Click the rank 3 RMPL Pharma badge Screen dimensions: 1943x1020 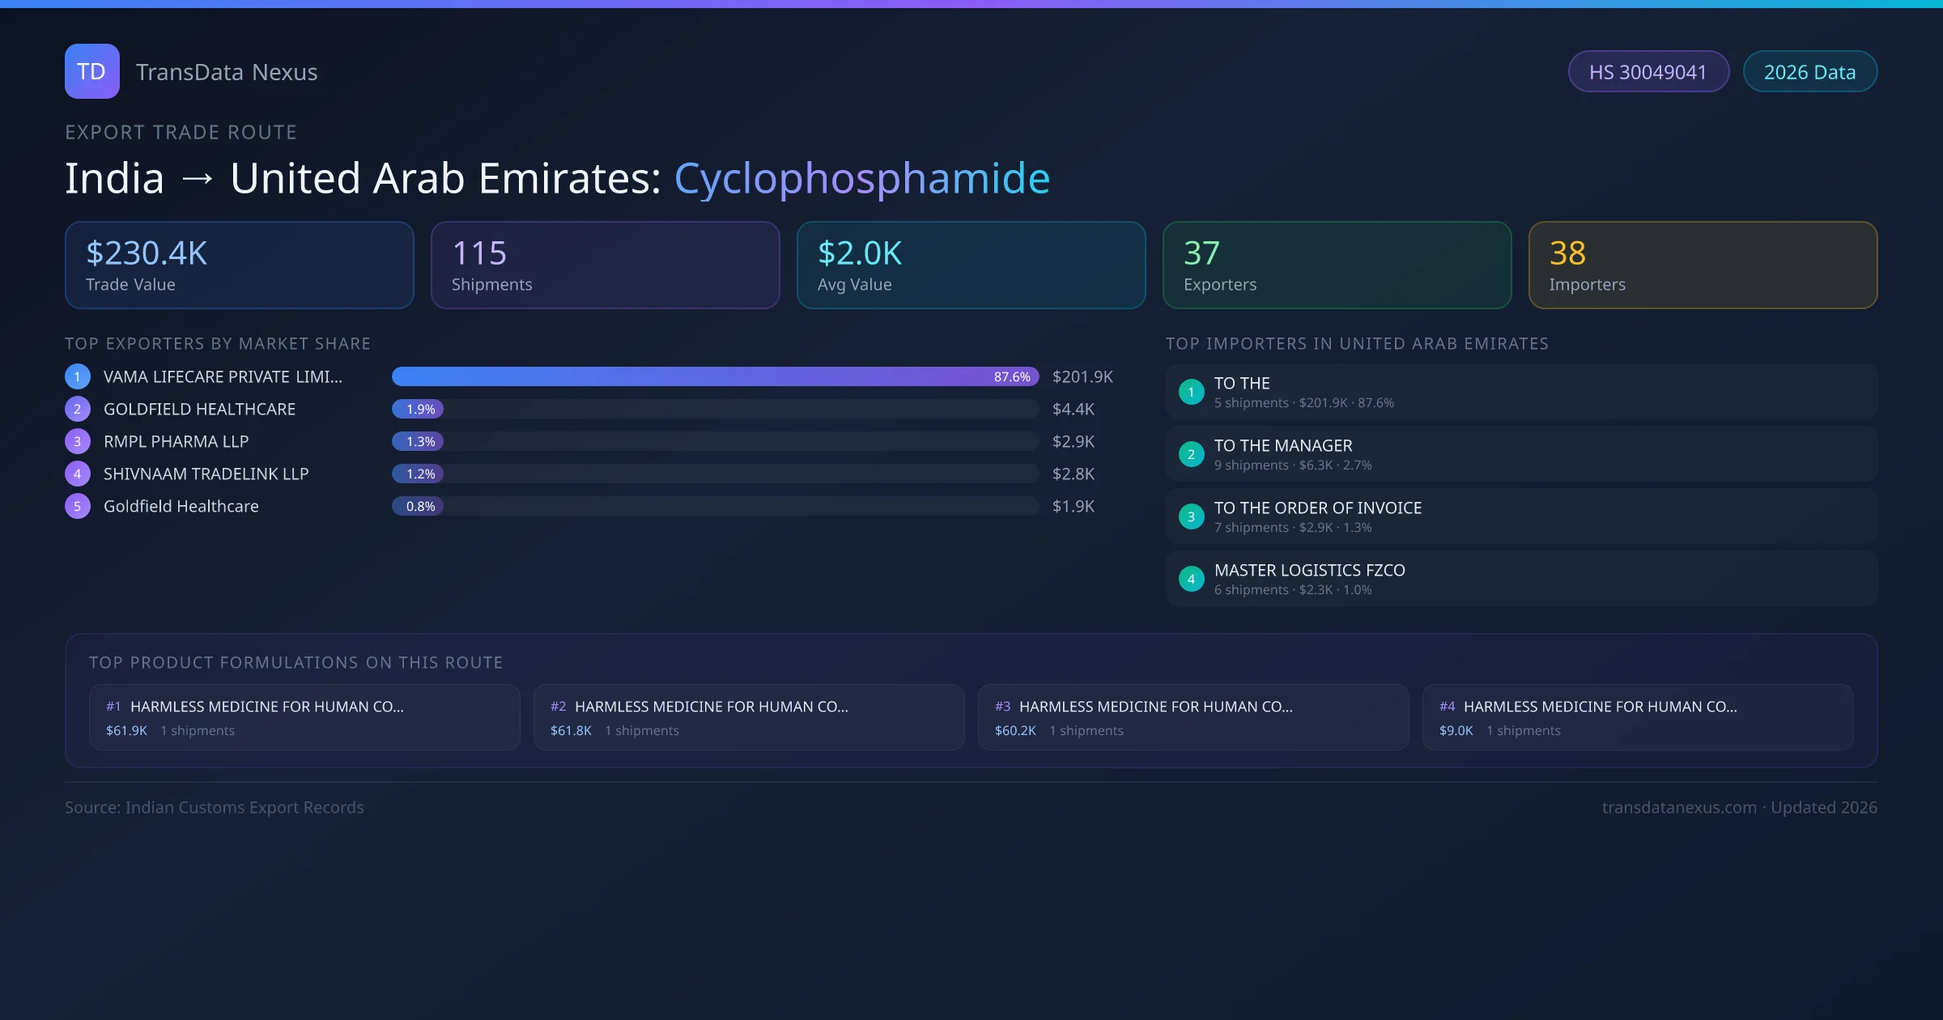[78, 441]
